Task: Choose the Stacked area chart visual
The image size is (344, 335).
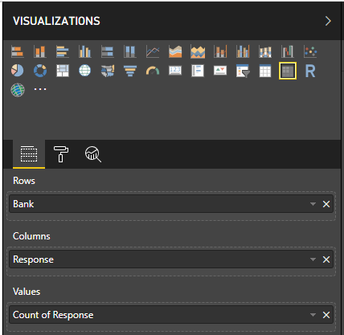Action: click(198, 51)
